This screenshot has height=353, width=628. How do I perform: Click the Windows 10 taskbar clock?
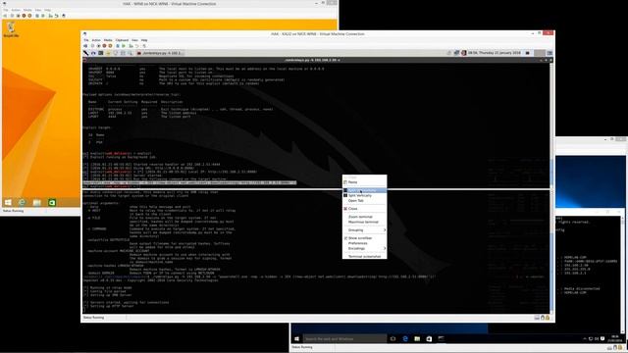point(615,338)
